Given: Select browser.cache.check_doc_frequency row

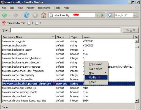Looking at the screenshot, I should [68, 71].
